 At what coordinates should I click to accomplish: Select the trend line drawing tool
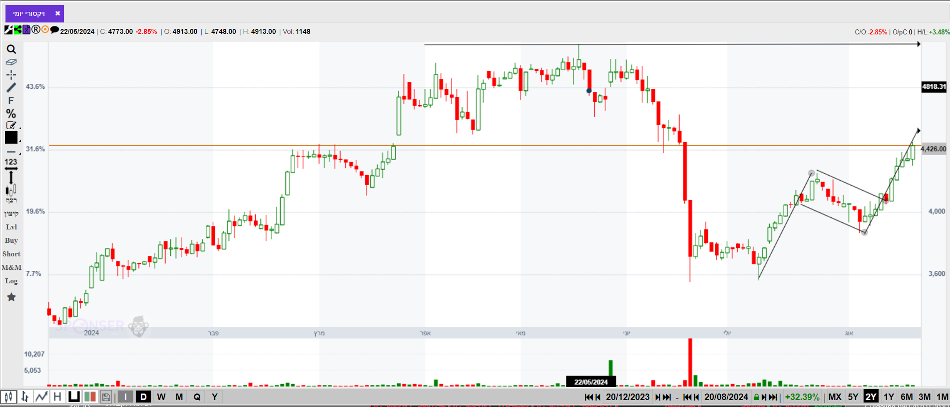11,87
